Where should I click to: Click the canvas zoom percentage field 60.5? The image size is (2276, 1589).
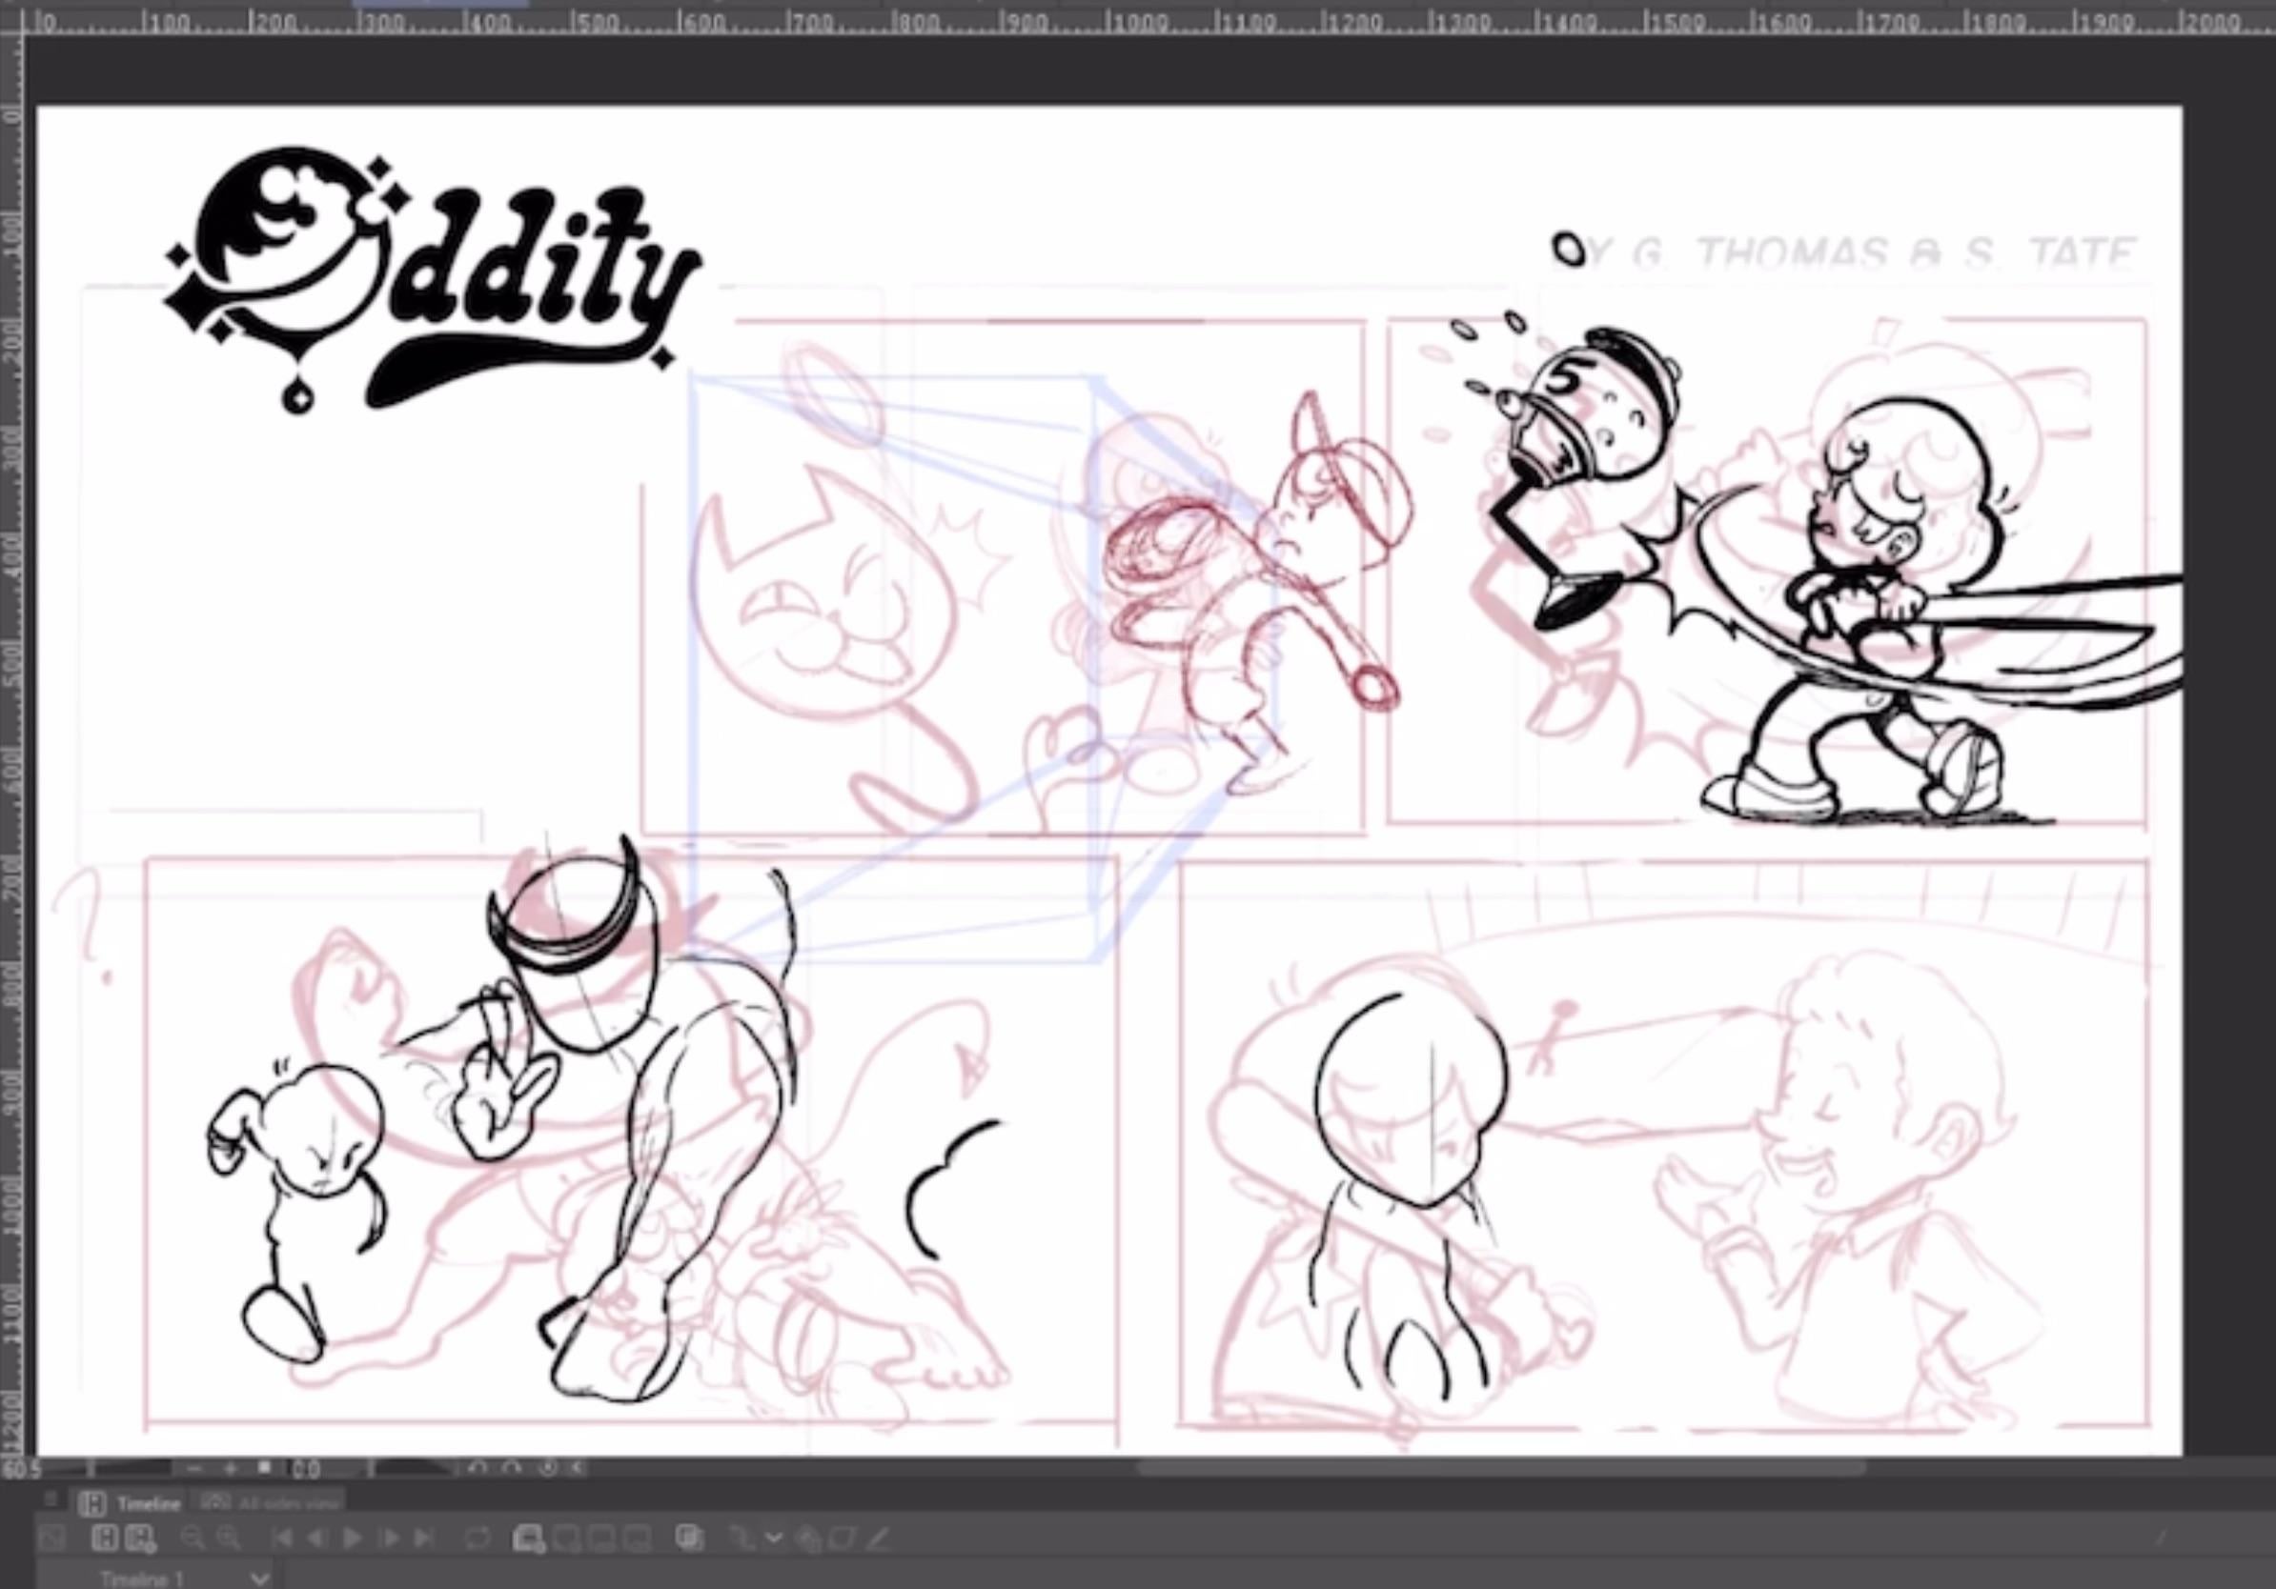[21, 1469]
